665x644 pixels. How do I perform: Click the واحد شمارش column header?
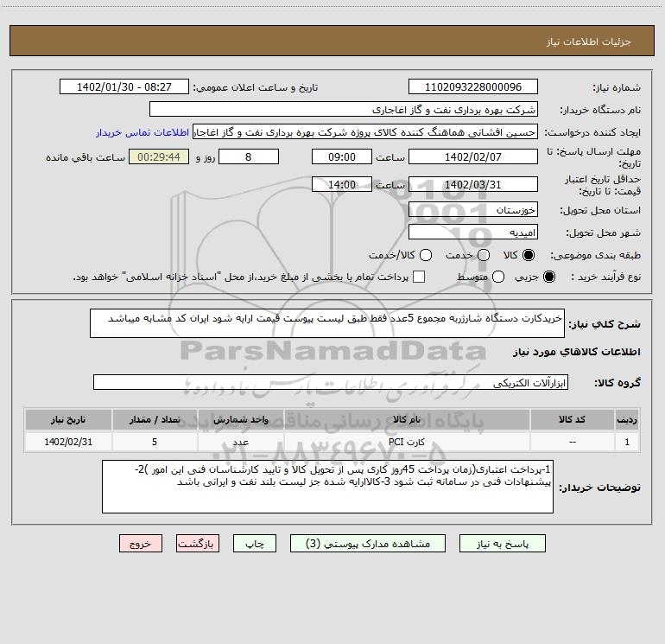(x=240, y=420)
